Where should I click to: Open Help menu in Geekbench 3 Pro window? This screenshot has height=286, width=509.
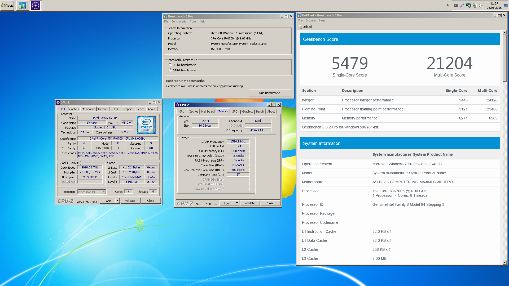coord(202,21)
